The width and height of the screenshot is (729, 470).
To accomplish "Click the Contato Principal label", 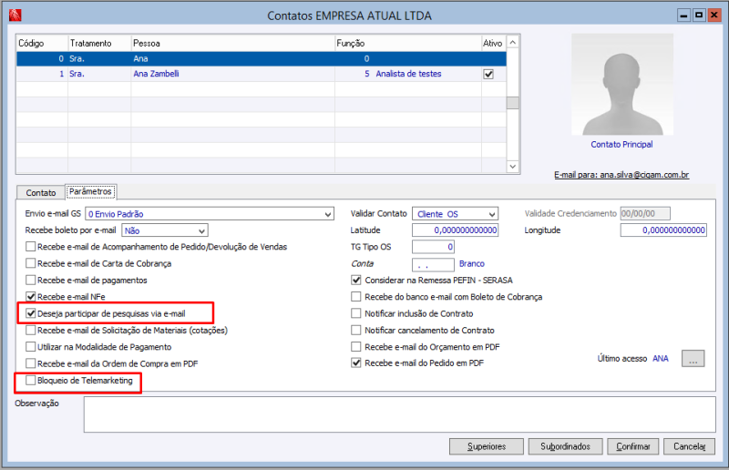I will (x=621, y=145).
